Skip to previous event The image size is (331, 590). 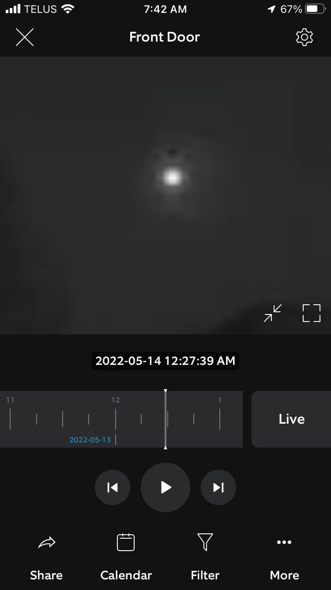click(113, 487)
